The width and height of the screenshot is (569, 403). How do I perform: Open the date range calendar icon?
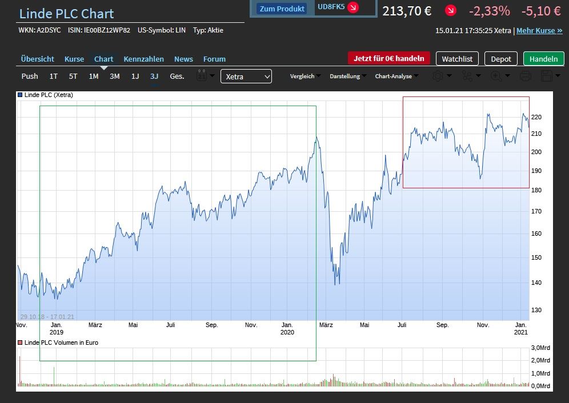click(x=201, y=76)
